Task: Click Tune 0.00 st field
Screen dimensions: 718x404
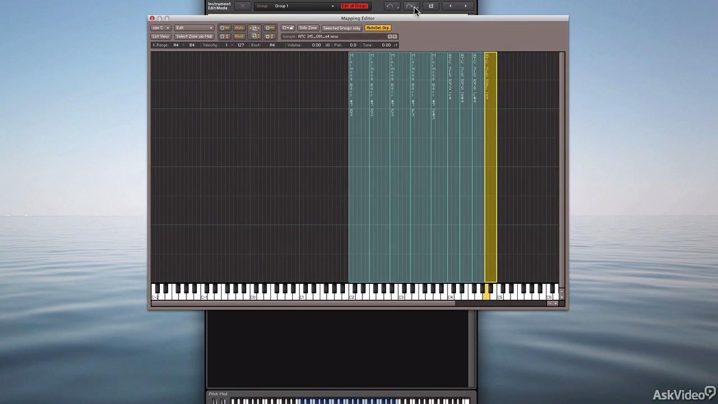Action: coord(386,45)
